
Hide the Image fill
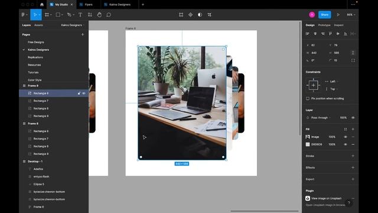pyautogui.click(x=346, y=137)
